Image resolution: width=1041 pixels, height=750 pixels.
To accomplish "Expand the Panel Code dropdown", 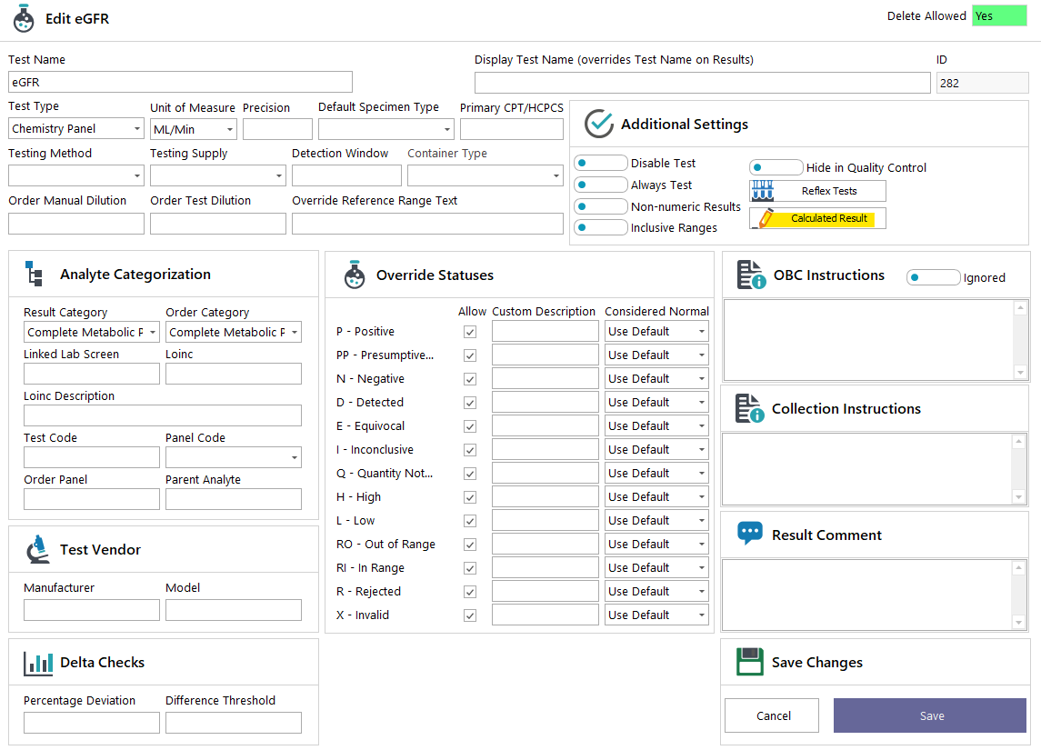I will click(x=234, y=457).
